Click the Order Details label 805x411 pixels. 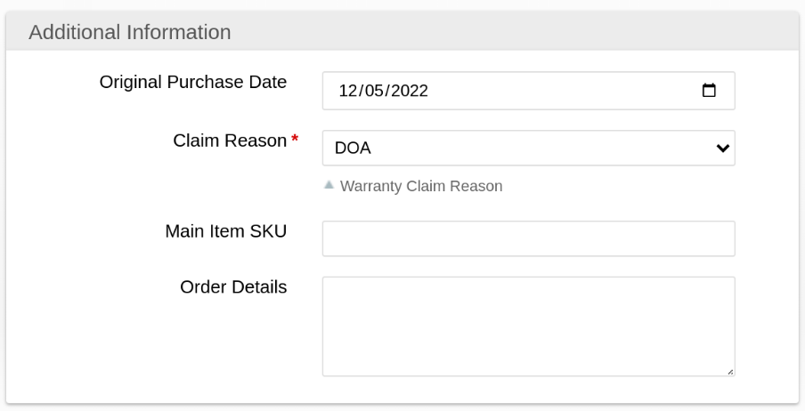click(x=233, y=286)
